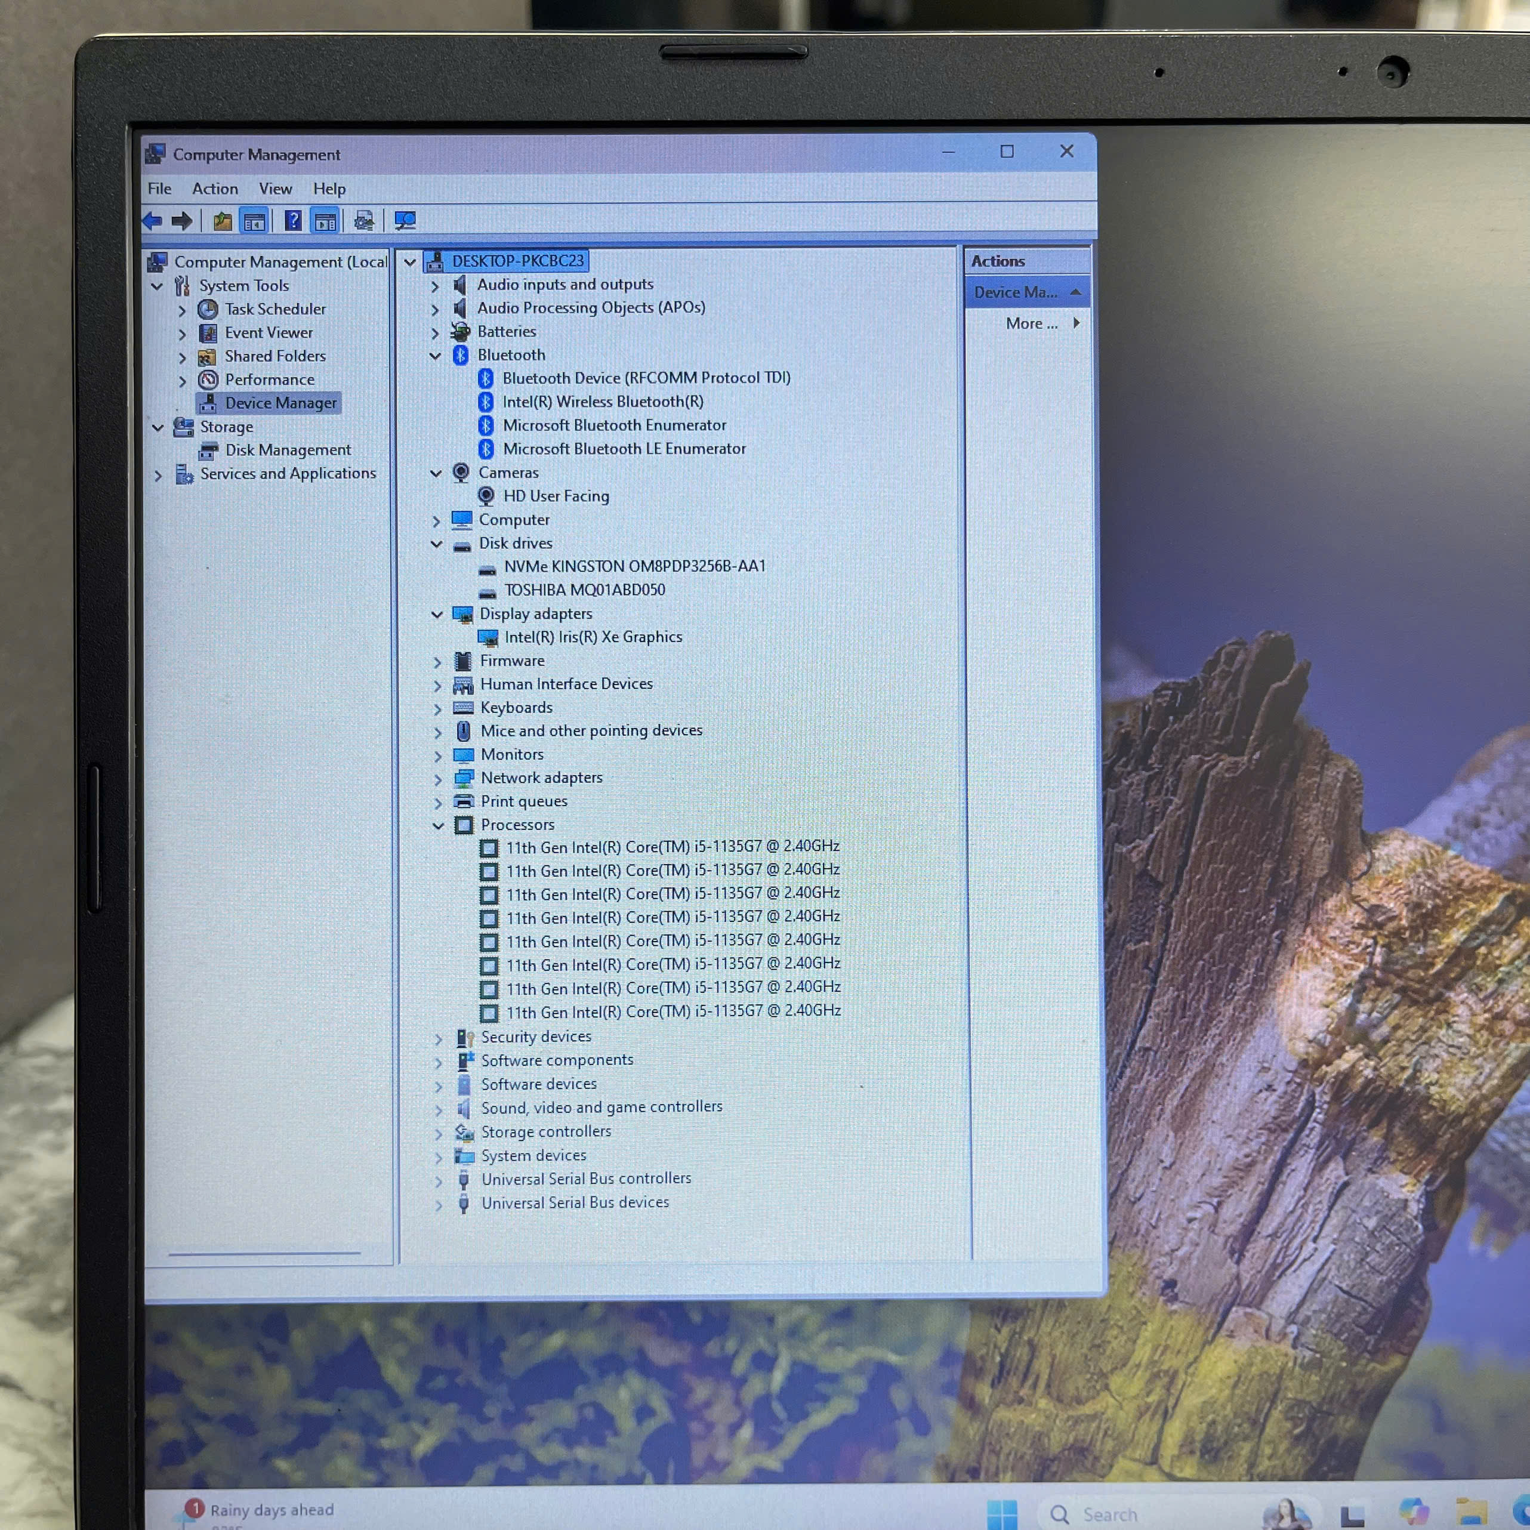Click the Performance gauge icon
Image resolution: width=1530 pixels, height=1530 pixels.
(x=208, y=380)
